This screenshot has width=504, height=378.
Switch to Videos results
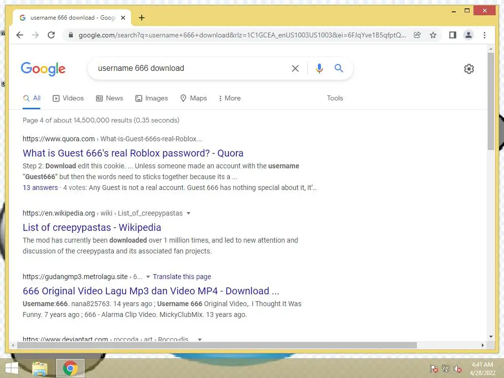(68, 98)
